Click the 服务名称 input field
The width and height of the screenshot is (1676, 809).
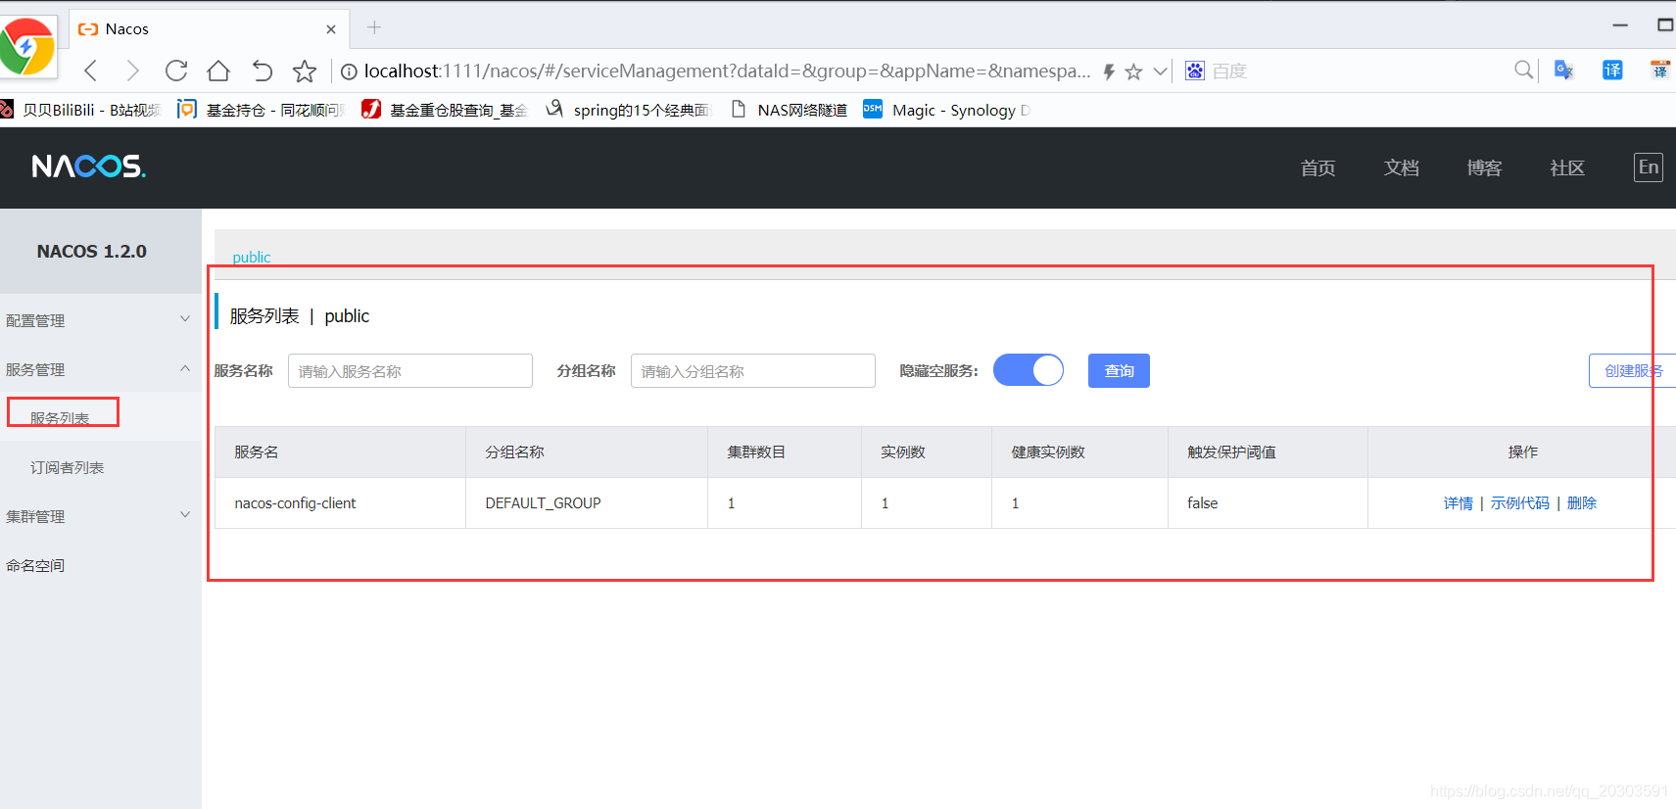click(410, 371)
